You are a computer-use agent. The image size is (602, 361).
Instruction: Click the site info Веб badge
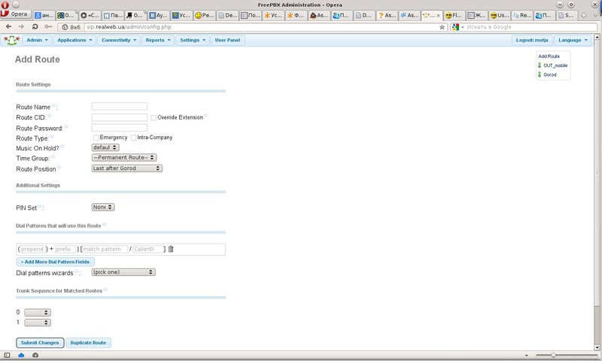(71, 27)
